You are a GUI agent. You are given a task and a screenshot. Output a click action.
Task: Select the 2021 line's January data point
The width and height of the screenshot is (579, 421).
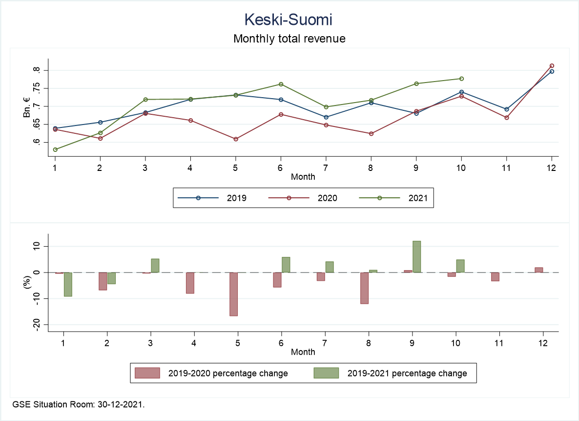(x=55, y=149)
